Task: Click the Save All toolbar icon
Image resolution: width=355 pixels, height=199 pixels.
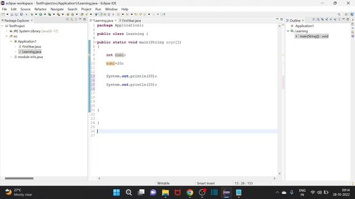Action: [x=16, y=14]
